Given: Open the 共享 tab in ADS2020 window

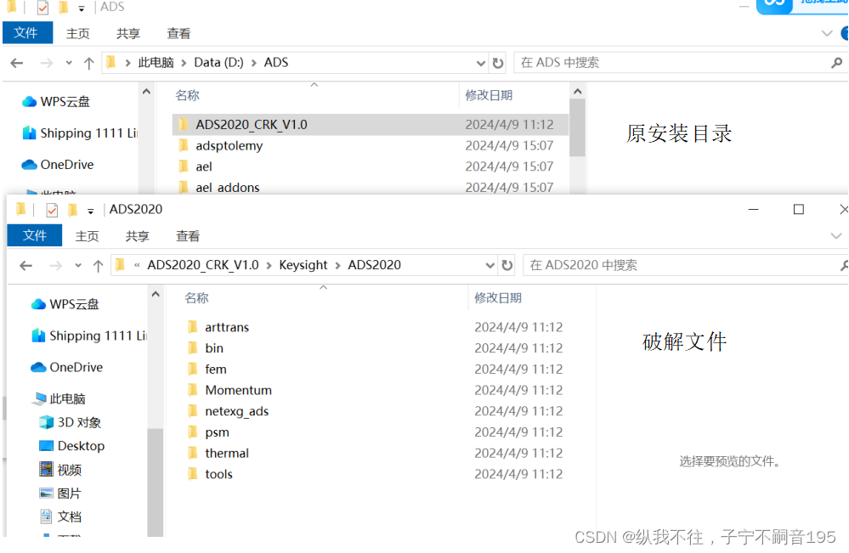Looking at the screenshot, I should pos(137,236).
